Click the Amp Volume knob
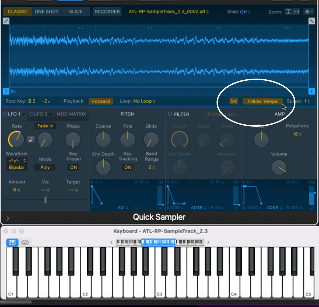Image resolution: width=319 pixels, height=307 pixels. pos(279,168)
